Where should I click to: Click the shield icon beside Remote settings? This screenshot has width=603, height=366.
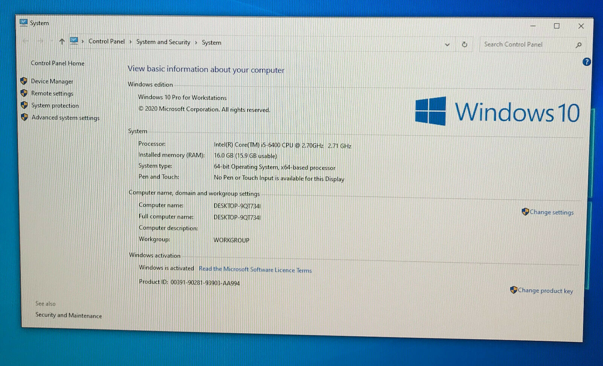click(24, 93)
